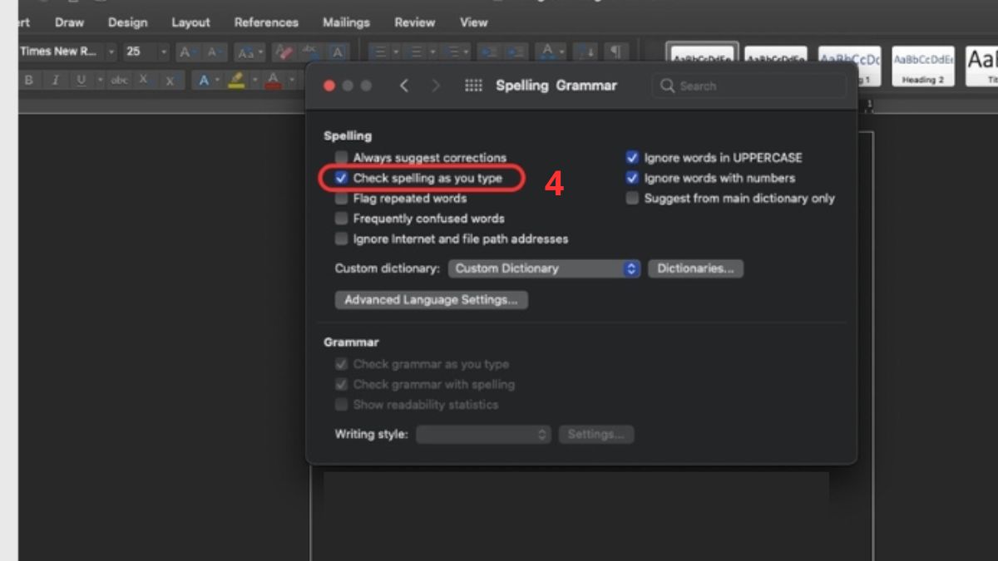
Task: Enable Frequently confused words checkbox
Action: 341,219
